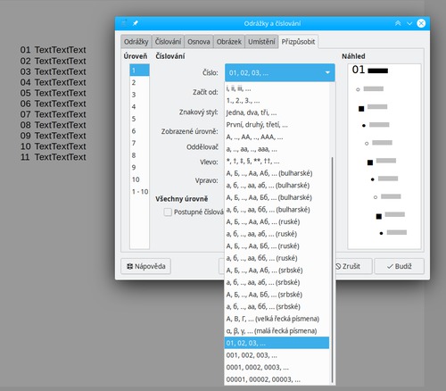
Task: Click the window menu icon at title bar left
Action: click(x=124, y=23)
